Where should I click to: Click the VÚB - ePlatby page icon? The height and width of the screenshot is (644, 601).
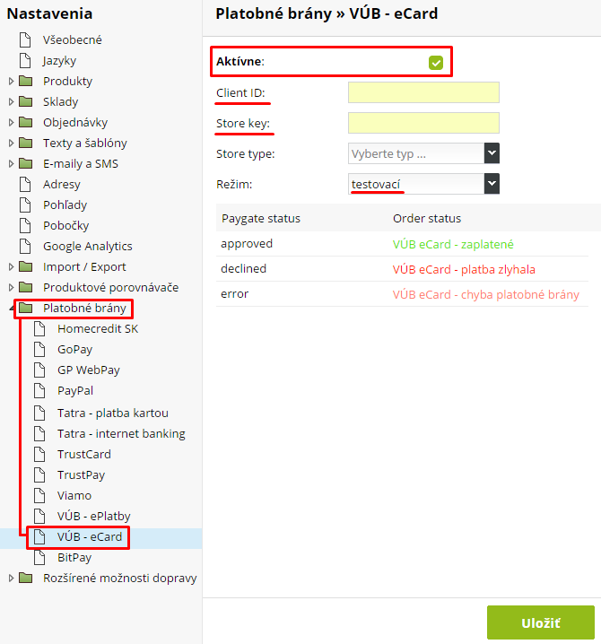tap(39, 516)
